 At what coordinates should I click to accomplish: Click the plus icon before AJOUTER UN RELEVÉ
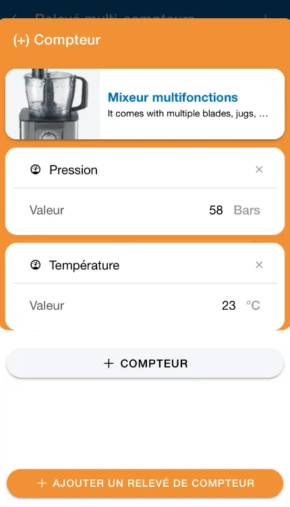pyautogui.click(x=42, y=483)
